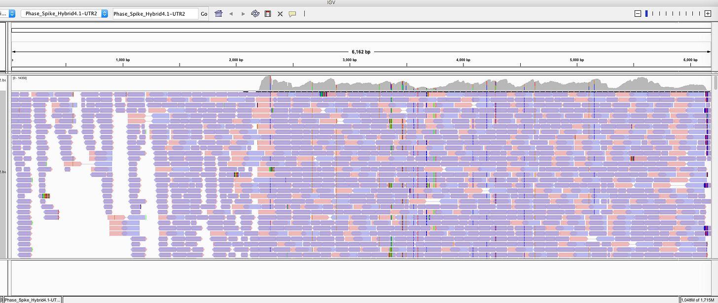This screenshot has height=303, width=718.
Task: Click the 3,000 bp ruler mark
Action: coord(350,60)
